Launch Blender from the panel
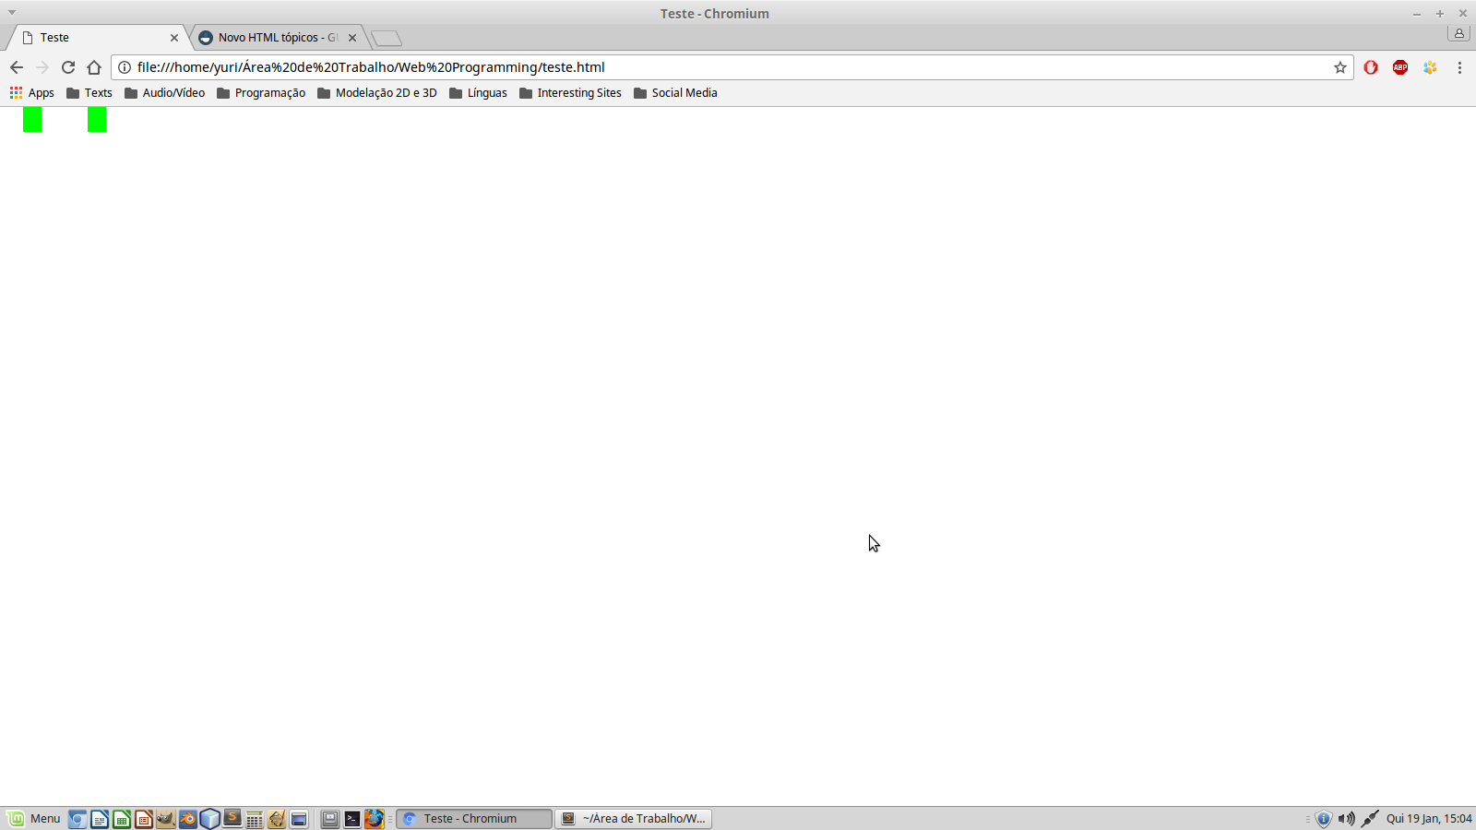The height and width of the screenshot is (830, 1476). pos(188,819)
